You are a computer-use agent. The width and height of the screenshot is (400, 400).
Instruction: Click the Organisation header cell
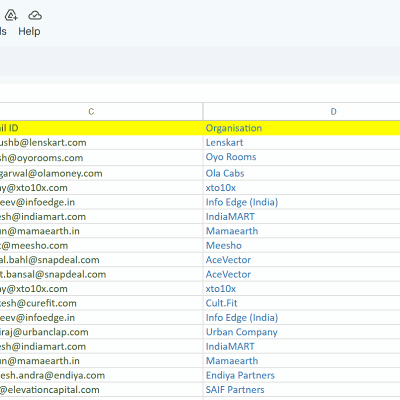301,128
